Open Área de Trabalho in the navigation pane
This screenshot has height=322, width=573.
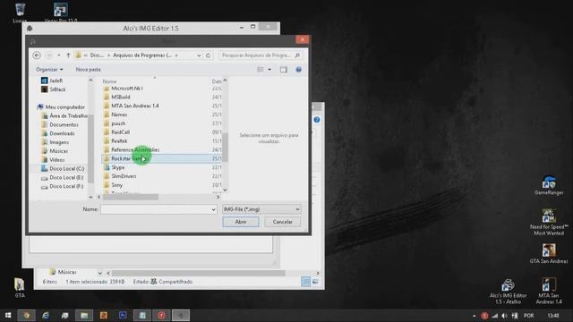pyautogui.click(x=64, y=115)
